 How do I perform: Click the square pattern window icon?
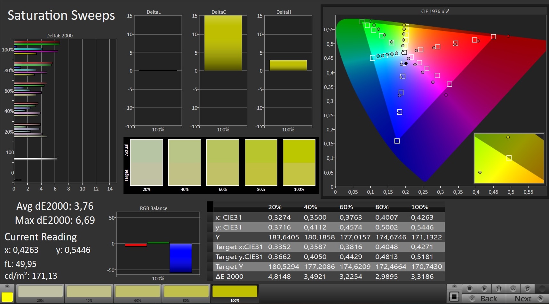[454, 297]
